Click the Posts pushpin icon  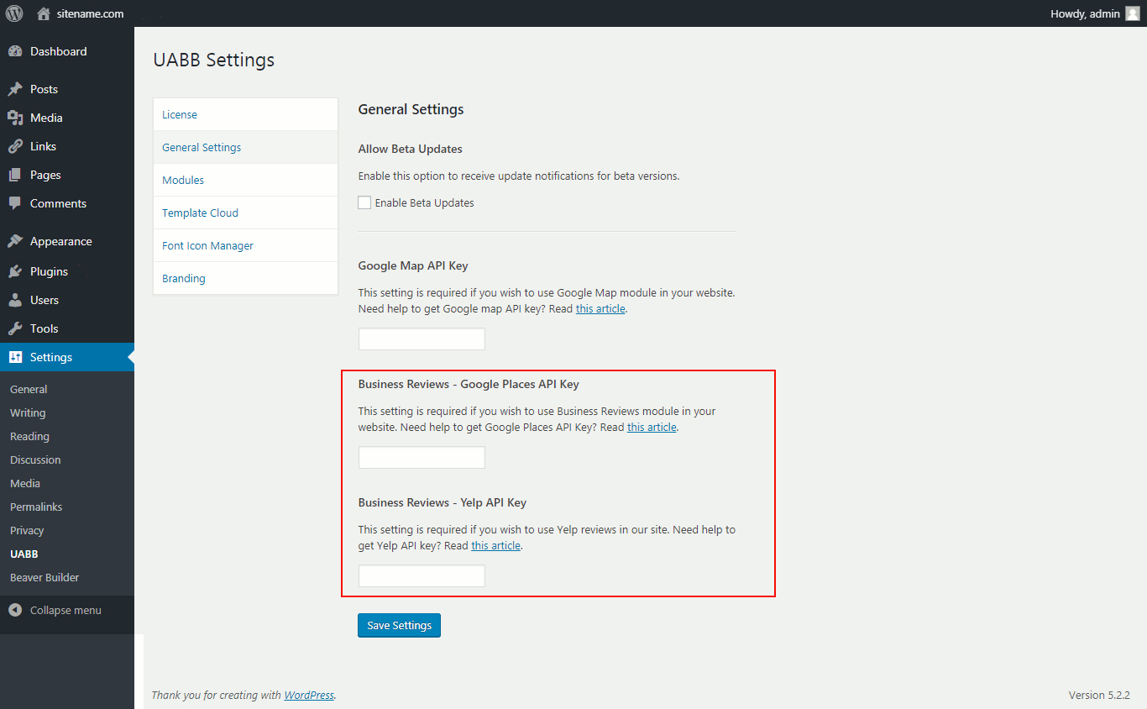(15, 89)
